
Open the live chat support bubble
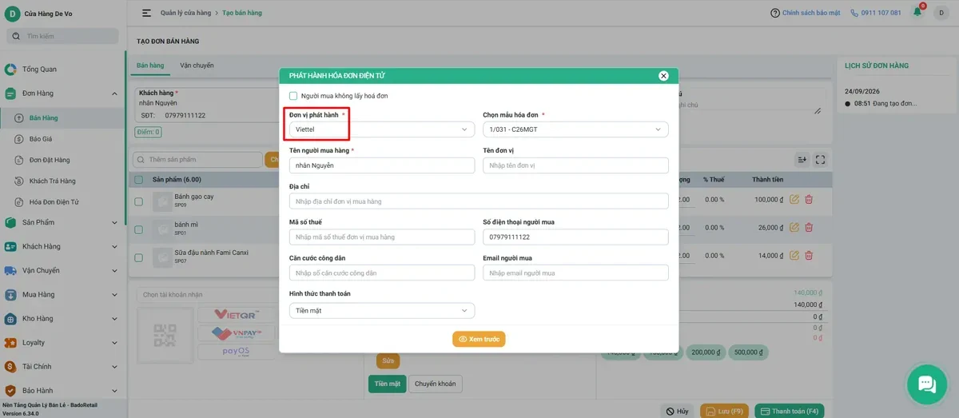click(926, 384)
